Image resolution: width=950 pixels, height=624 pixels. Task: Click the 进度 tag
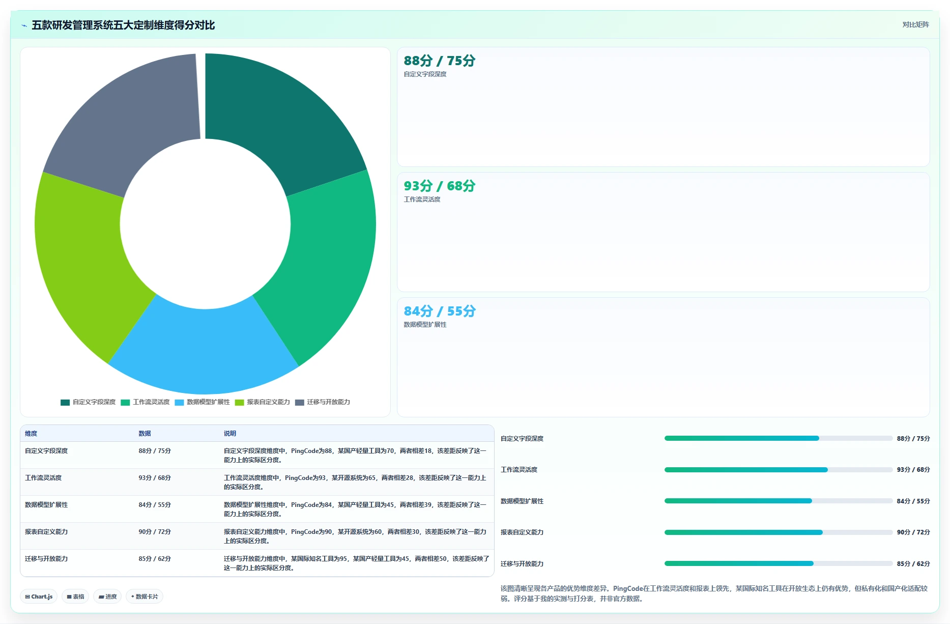tap(107, 597)
